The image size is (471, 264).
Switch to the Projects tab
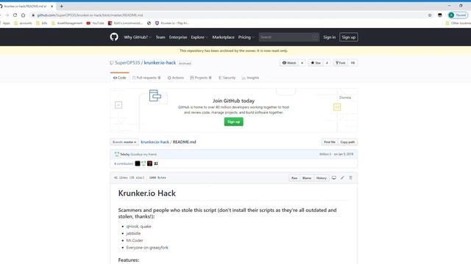(x=201, y=78)
